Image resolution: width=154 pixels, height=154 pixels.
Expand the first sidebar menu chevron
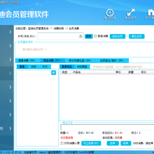tap(10, 32)
